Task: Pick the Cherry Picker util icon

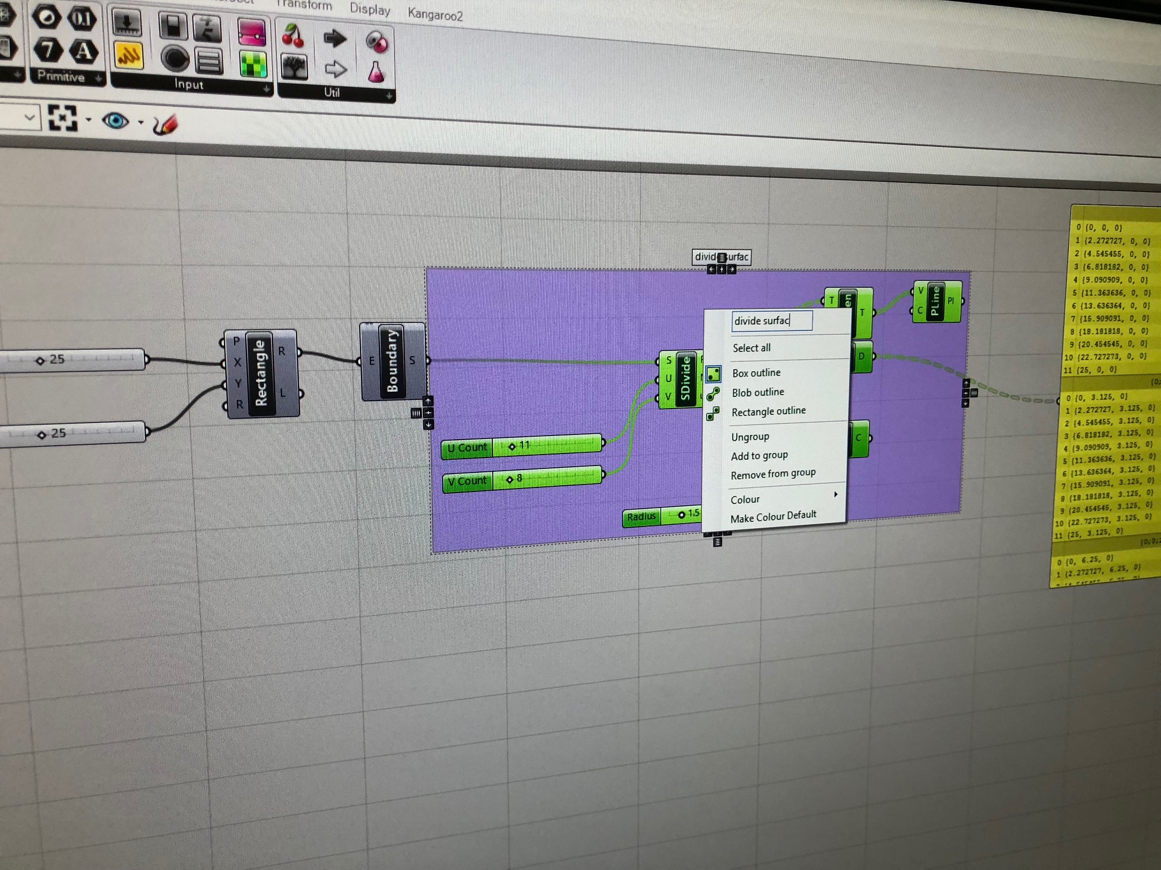Action: tap(293, 36)
